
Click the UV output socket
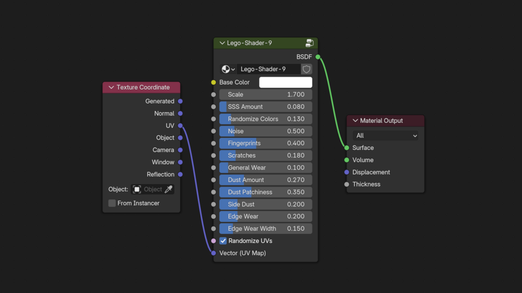[x=180, y=125]
